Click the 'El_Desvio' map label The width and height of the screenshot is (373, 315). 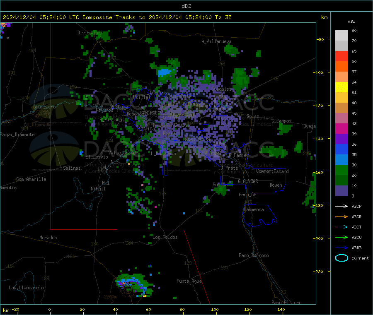[97, 157]
